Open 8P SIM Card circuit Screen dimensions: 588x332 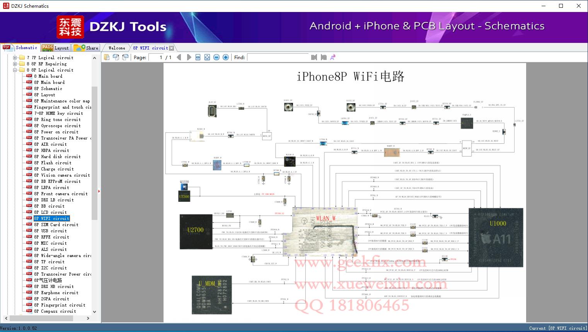56,225
